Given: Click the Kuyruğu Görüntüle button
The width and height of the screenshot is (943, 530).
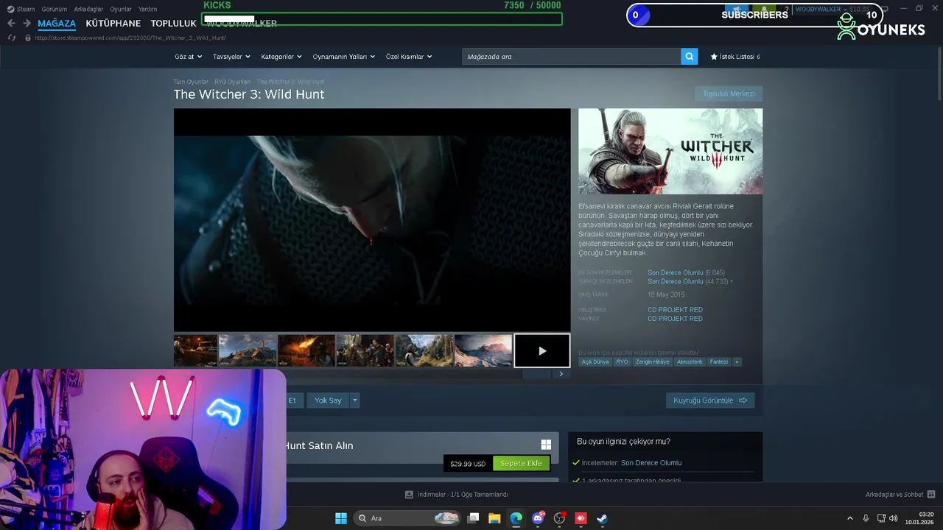Looking at the screenshot, I should pos(710,400).
